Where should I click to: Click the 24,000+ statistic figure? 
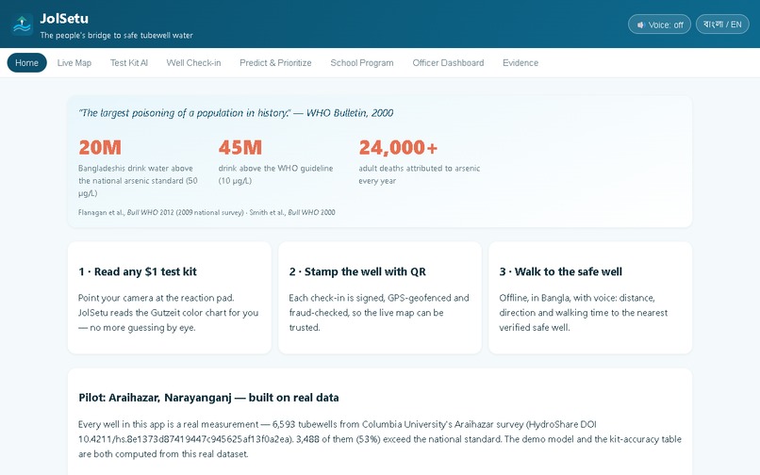point(398,147)
